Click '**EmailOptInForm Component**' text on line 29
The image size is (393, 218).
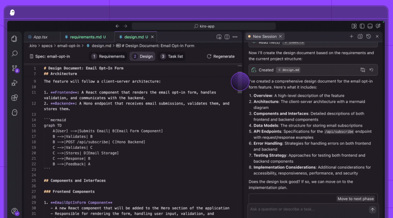tap(82, 203)
